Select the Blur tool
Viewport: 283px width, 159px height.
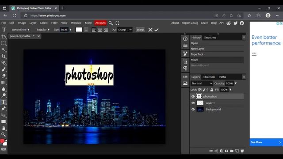click(x=4, y=89)
